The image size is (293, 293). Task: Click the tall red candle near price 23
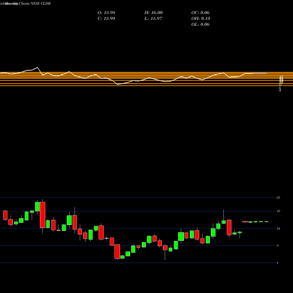(x=43, y=215)
